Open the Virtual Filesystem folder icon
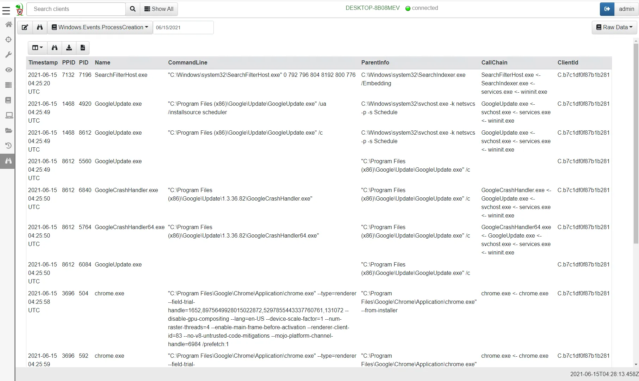The width and height of the screenshot is (639, 381). [x=8, y=130]
